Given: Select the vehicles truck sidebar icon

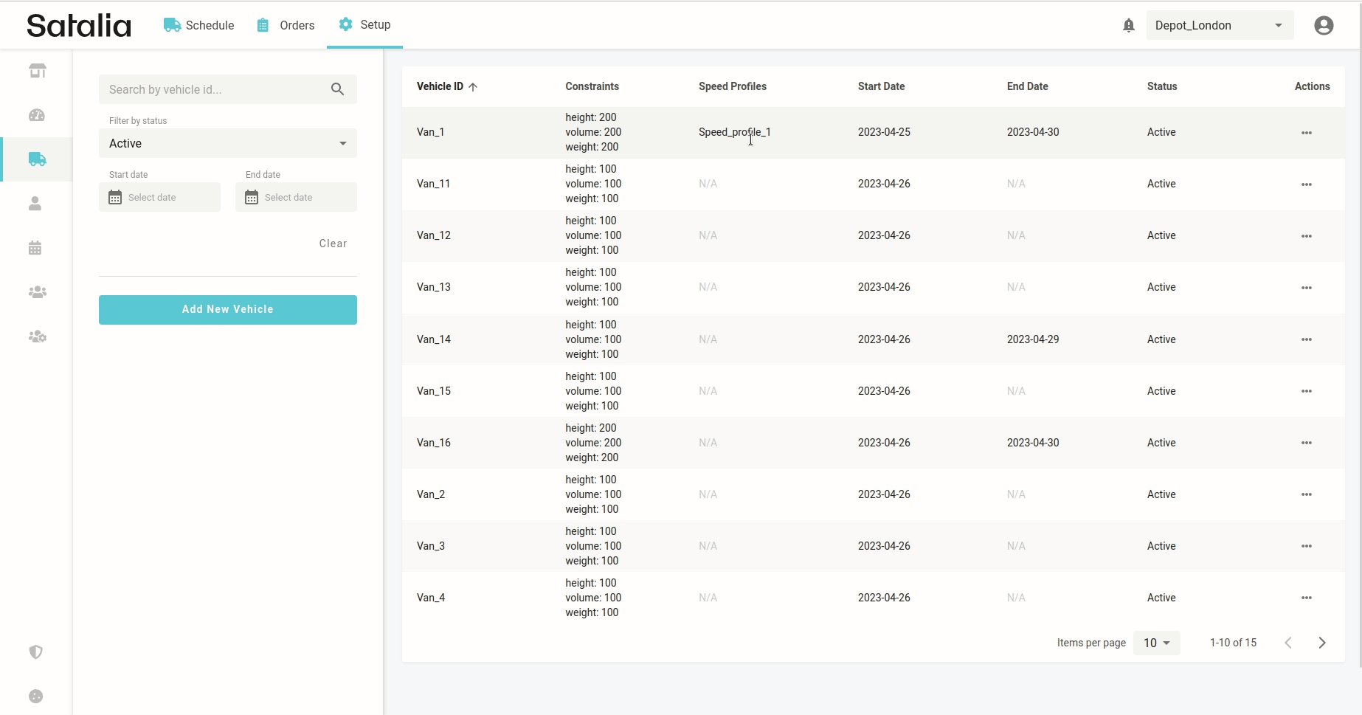Looking at the screenshot, I should click(37, 159).
